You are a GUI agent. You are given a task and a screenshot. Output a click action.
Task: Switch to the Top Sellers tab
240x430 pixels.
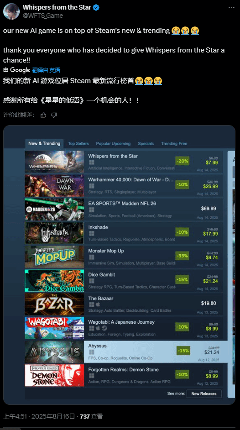click(78, 143)
